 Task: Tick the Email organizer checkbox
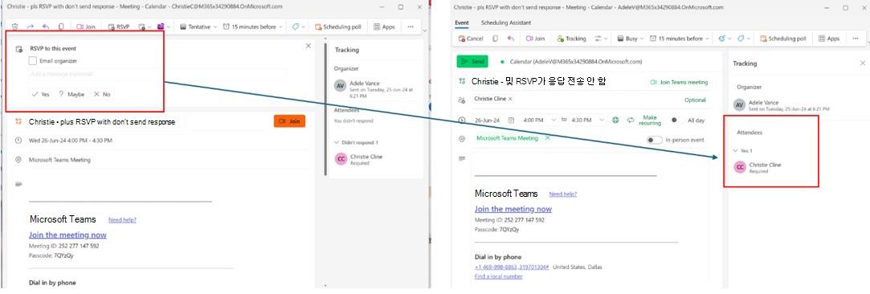tap(33, 61)
